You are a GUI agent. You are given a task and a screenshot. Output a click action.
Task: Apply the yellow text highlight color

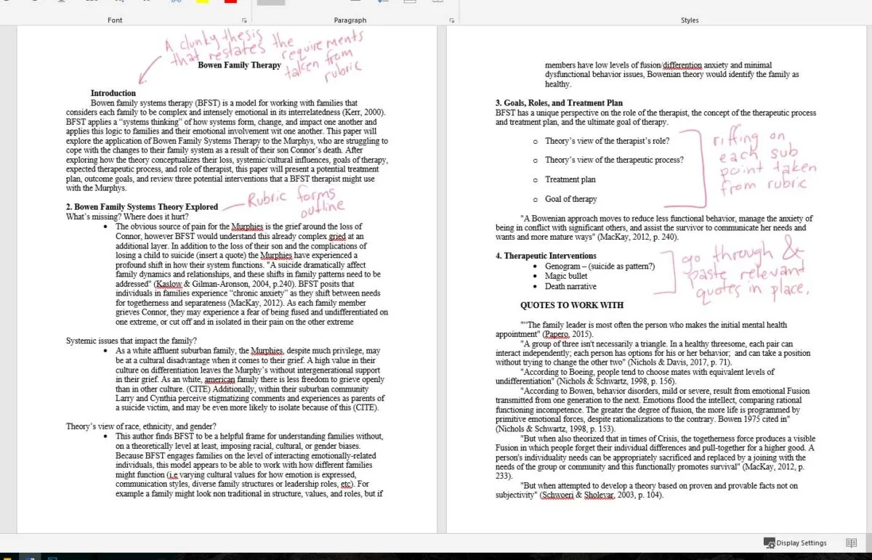pyautogui.click(x=202, y=1)
